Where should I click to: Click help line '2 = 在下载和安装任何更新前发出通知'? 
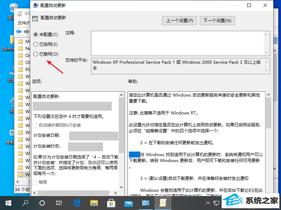click(x=177, y=143)
